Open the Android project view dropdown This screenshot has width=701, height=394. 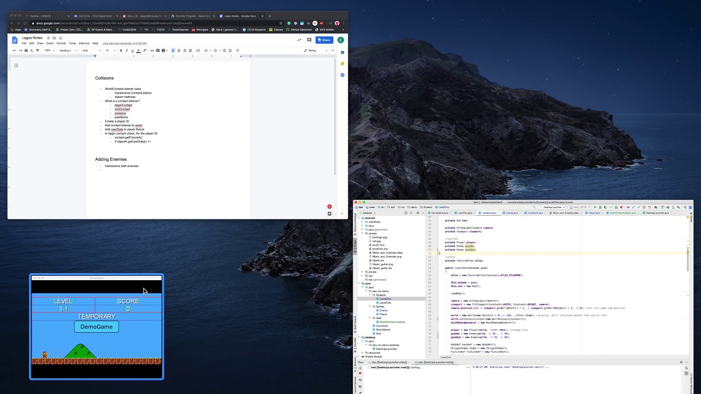[367, 213]
